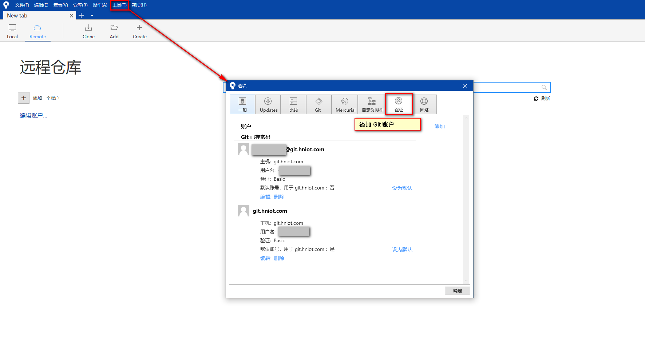Click the Create repository icon
The image size is (645, 343).
point(139,31)
